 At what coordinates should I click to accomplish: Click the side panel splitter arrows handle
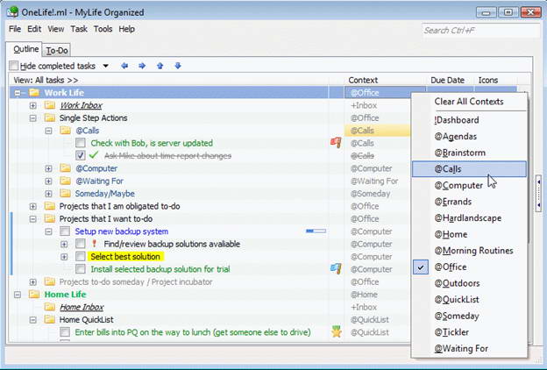coord(538,194)
